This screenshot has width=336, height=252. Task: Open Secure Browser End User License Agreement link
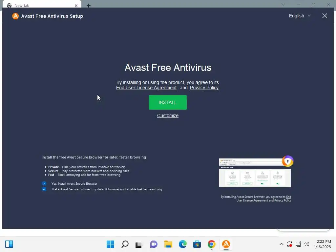(264, 199)
